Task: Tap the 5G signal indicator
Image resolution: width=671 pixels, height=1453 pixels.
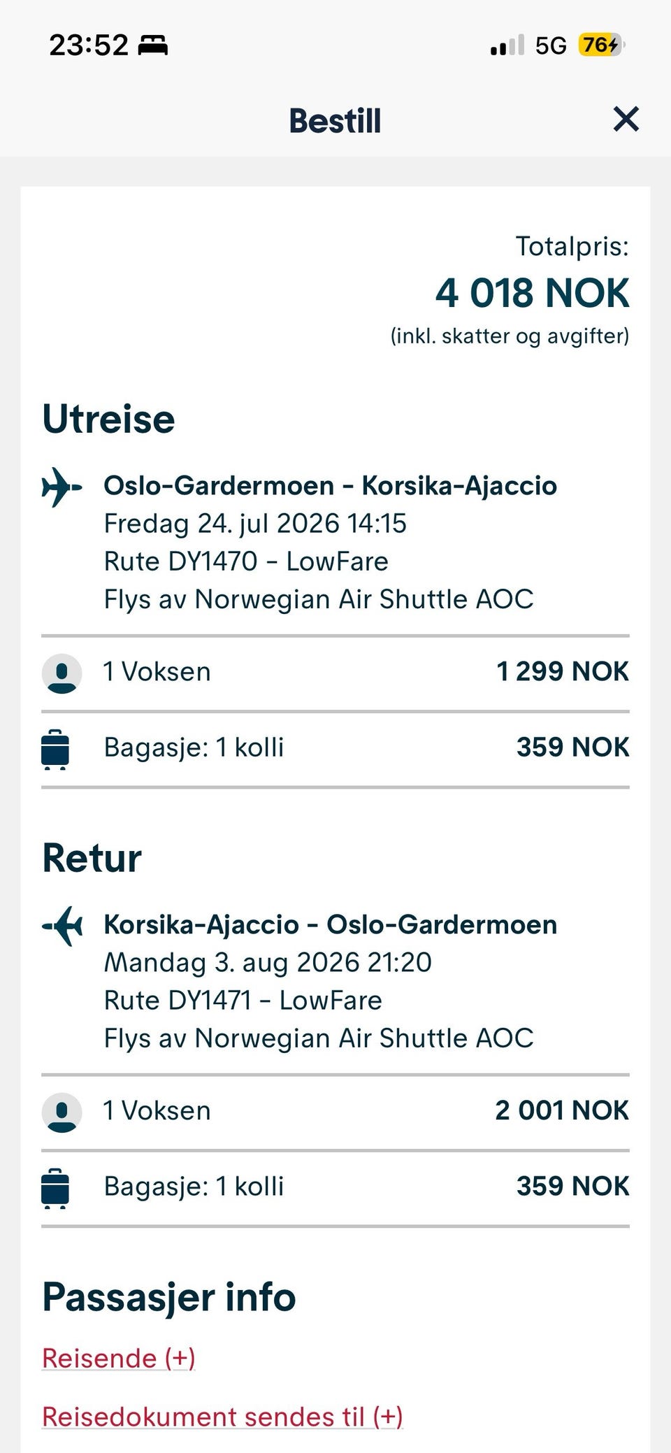Action: coord(550,45)
